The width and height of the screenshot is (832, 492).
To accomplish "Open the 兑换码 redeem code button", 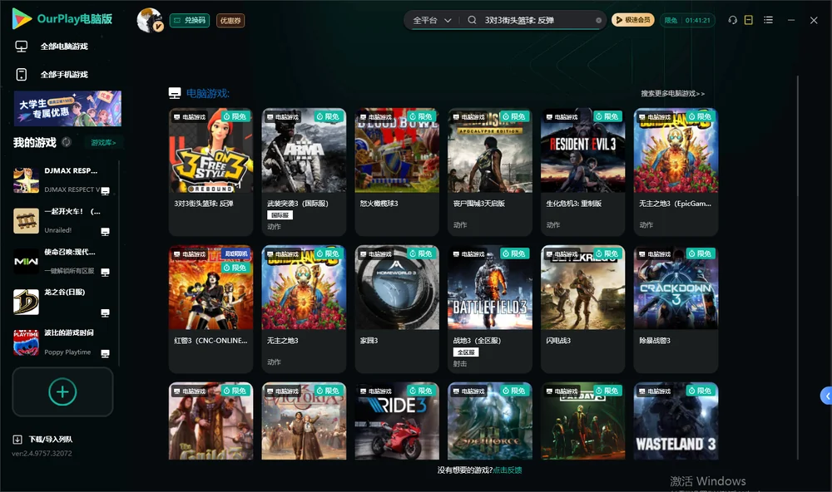I will (190, 21).
